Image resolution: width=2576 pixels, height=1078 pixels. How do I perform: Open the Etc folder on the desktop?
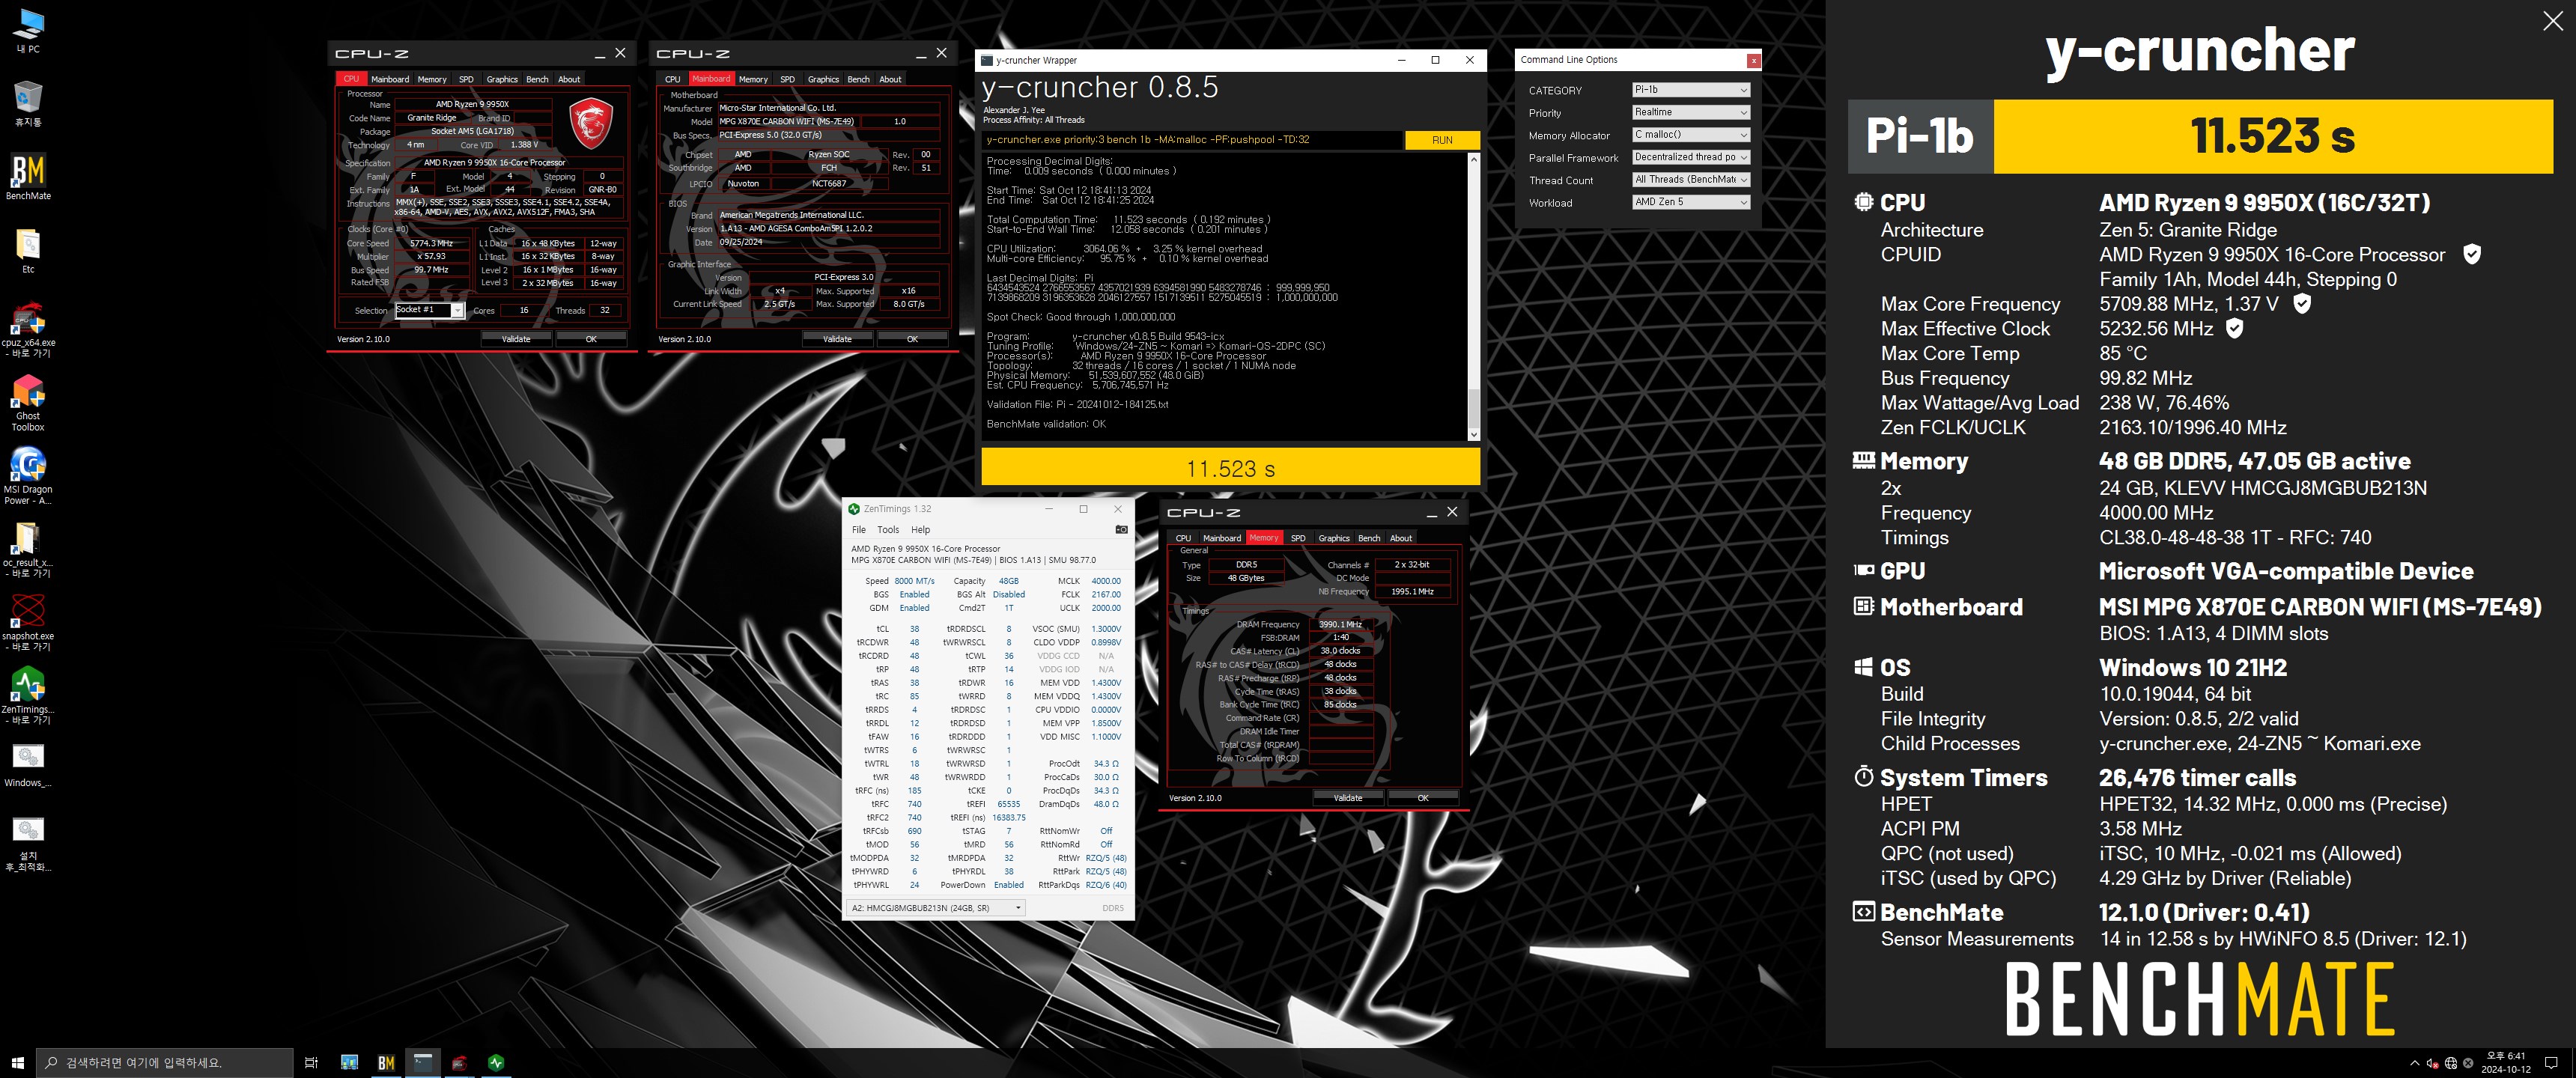pyautogui.click(x=28, y=250)
